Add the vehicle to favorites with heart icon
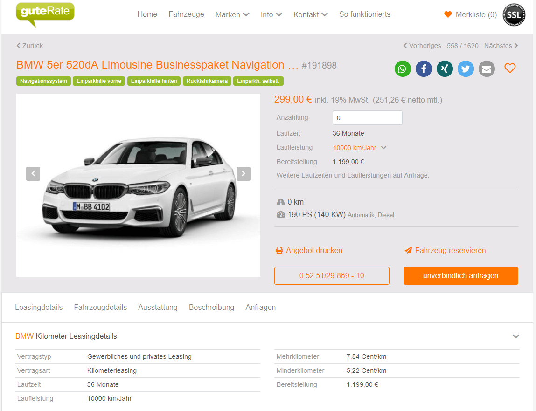The height and width of the screenshot is (411, 536). [x=510, y=68]
